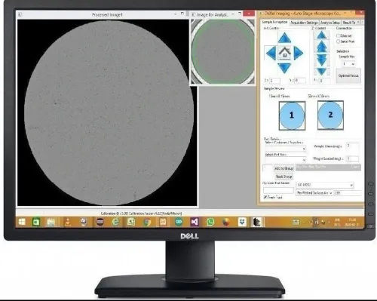Open WhatsApp from the taskbar
Viewport: 377px width, 301px height.
(x=210, y=222)
